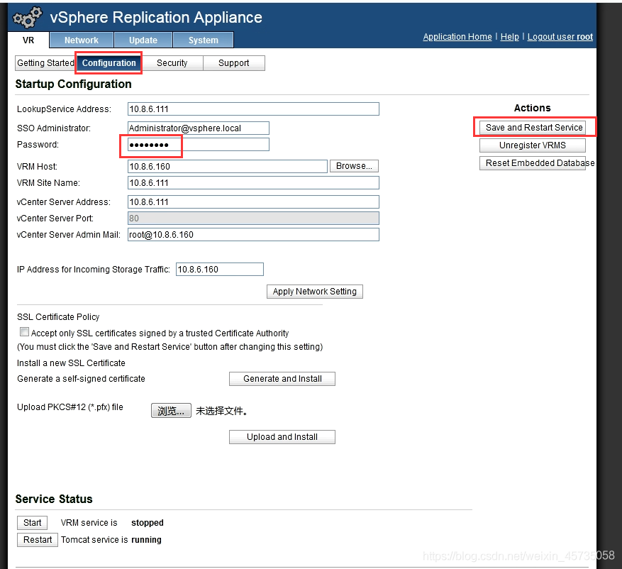This screenshot has width=622, height=569.
Task: Click the Actions heading
Action: (x=533, y=108)
